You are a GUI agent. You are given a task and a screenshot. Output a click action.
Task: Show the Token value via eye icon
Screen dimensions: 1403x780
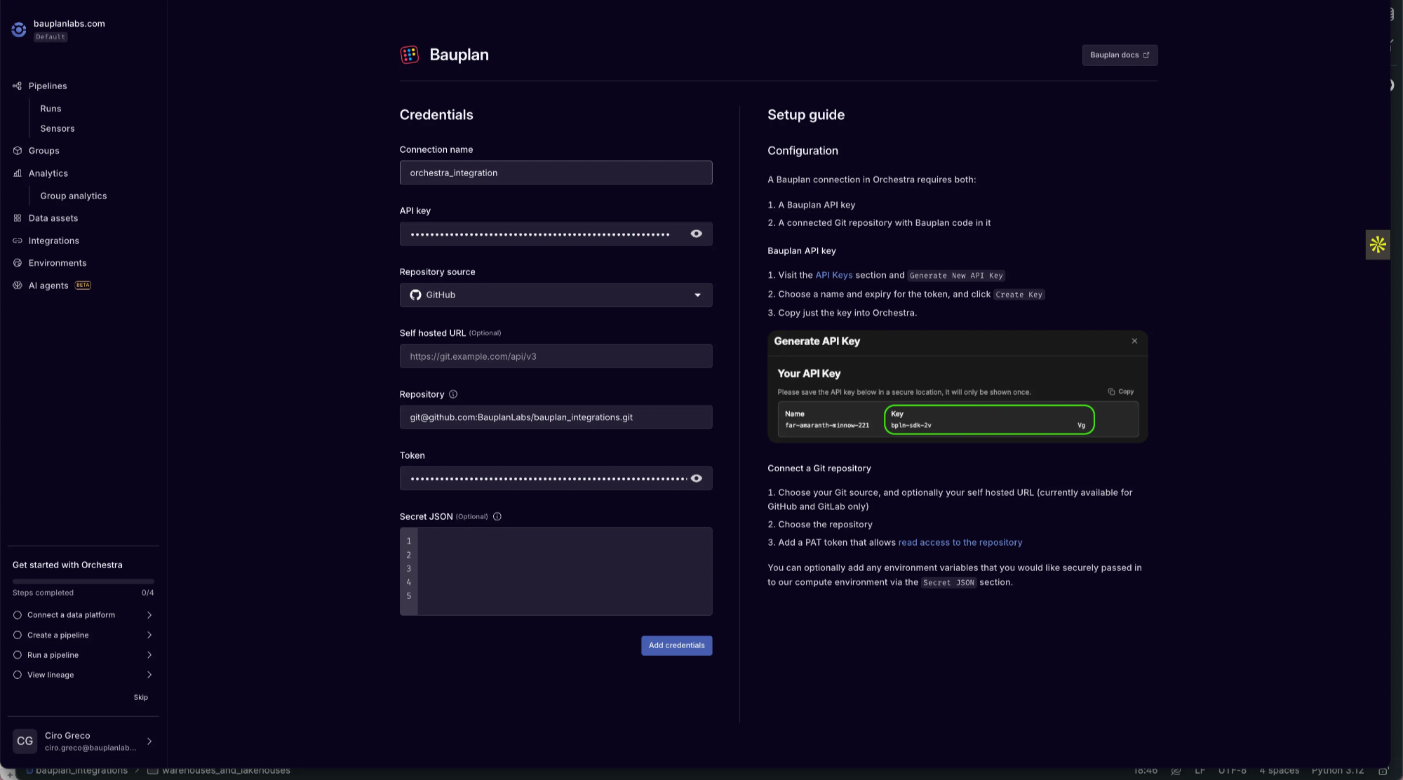[x=696, y=478]
